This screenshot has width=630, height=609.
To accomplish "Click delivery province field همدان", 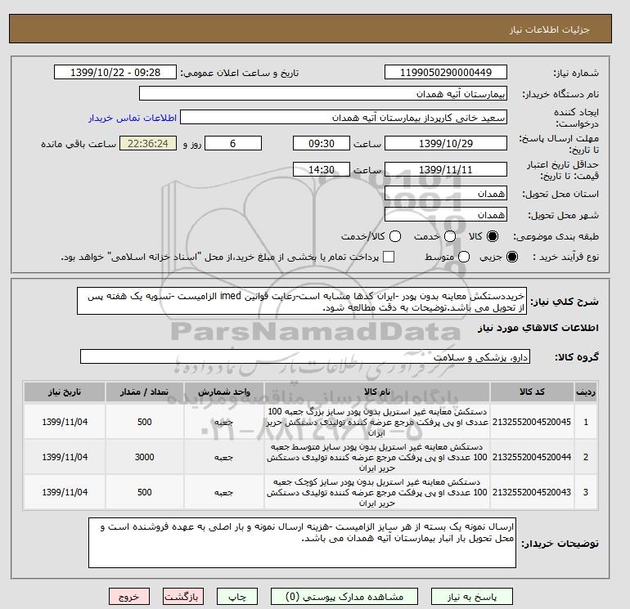I will coord(446,194).
